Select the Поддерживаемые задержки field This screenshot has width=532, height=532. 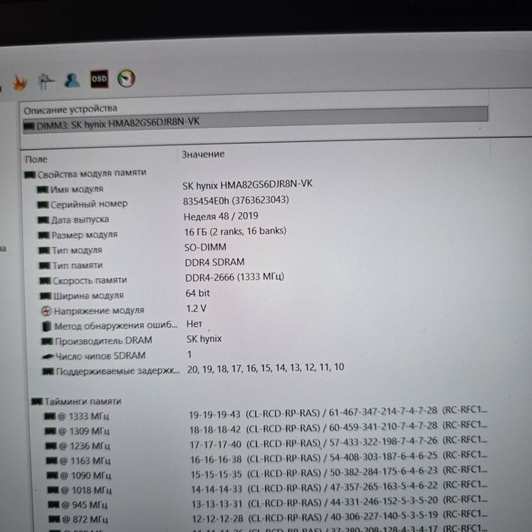point(111,371)
